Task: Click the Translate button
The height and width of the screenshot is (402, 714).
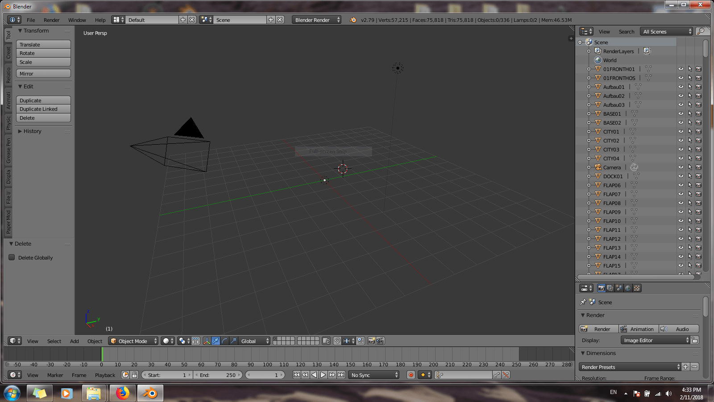Action: click(43, 44)
